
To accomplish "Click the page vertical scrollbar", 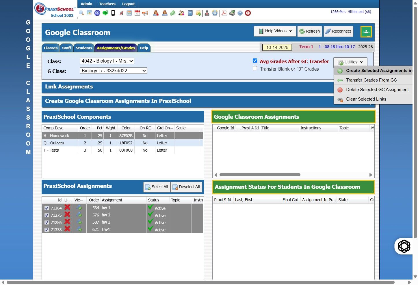I will [415, 122].
